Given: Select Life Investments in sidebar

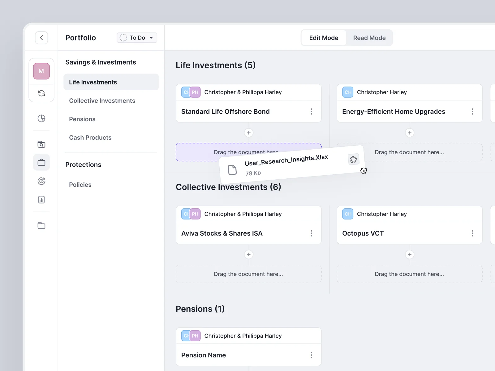Looking at the screenshot, I should coord(111,82).
